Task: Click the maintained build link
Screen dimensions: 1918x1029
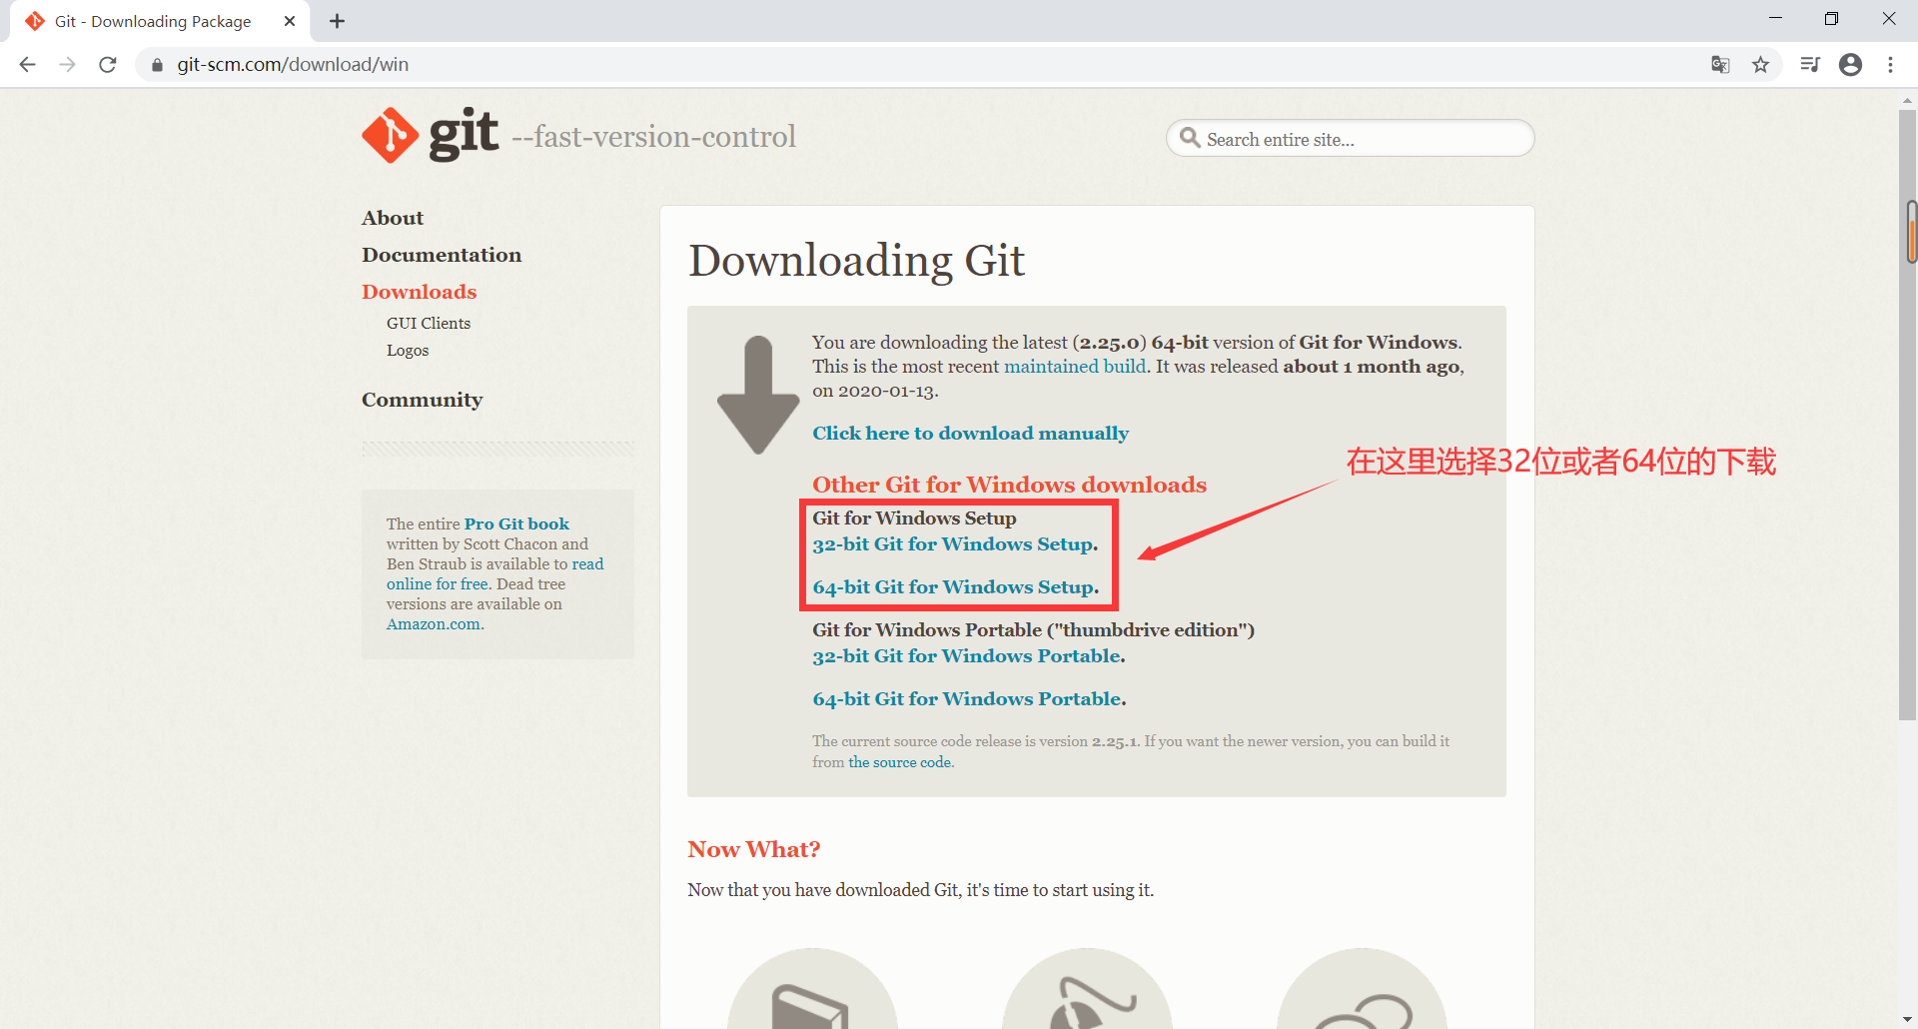Action: tap(1075, 367)
